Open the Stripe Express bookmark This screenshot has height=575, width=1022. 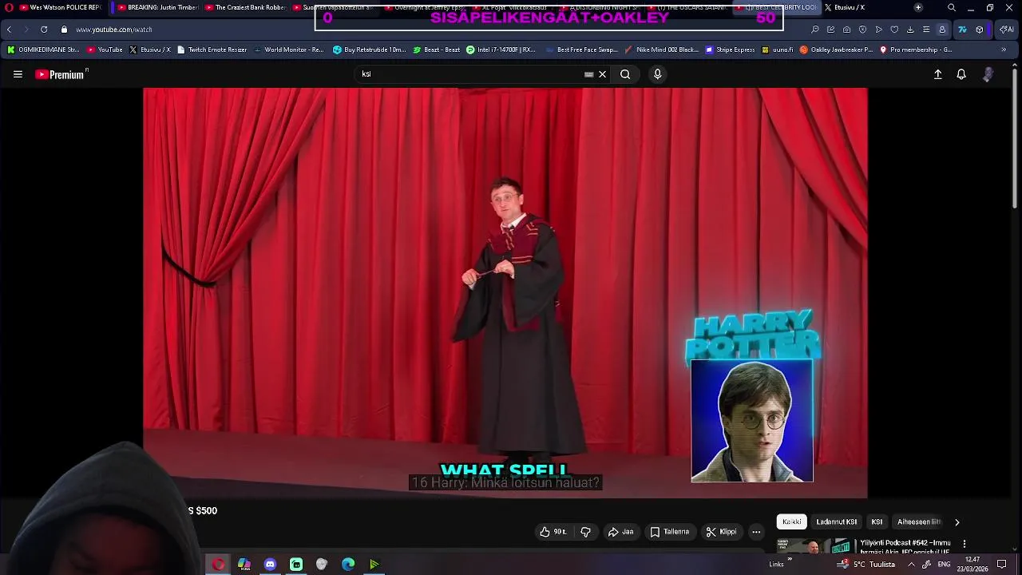(x=730, y=50)
